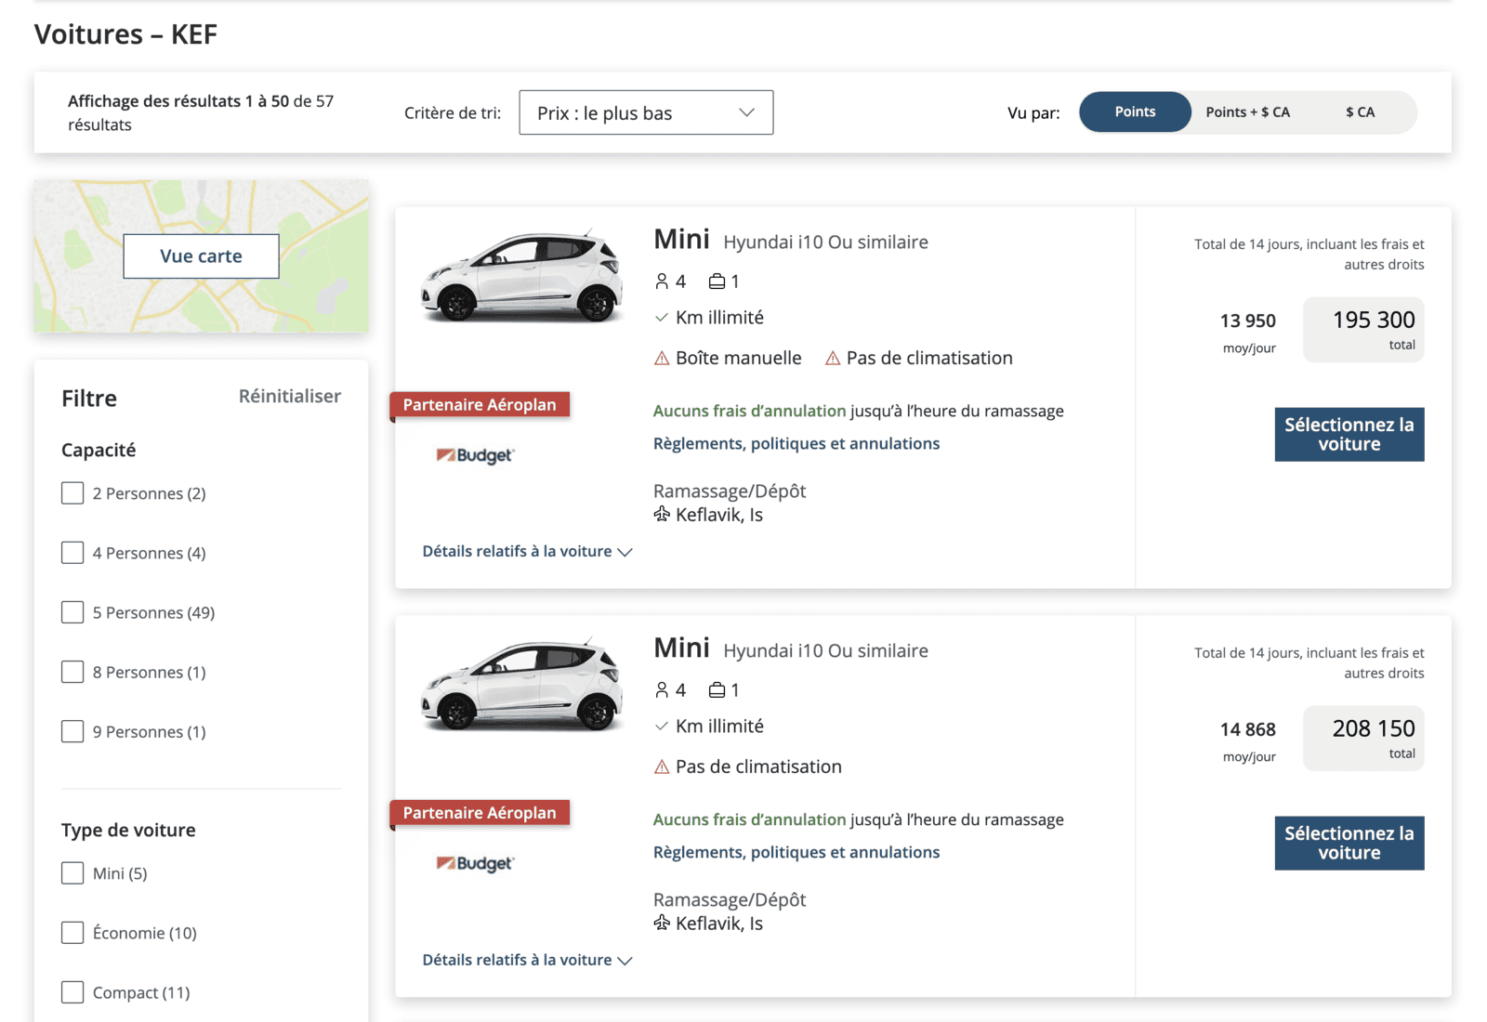The width and height of the screenshot is (1487, 1022).
Task: Click the luggage icon showing 1 bag
Action: click(716, 280)
